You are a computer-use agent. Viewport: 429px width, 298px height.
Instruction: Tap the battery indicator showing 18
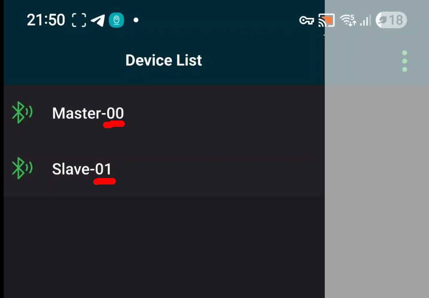pos(391,20)
